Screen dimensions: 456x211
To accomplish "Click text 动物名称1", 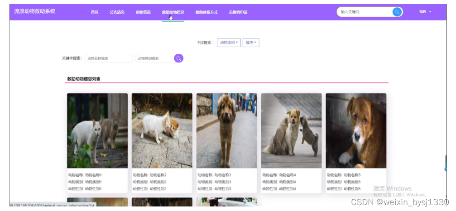I will (x=93, y=175).
